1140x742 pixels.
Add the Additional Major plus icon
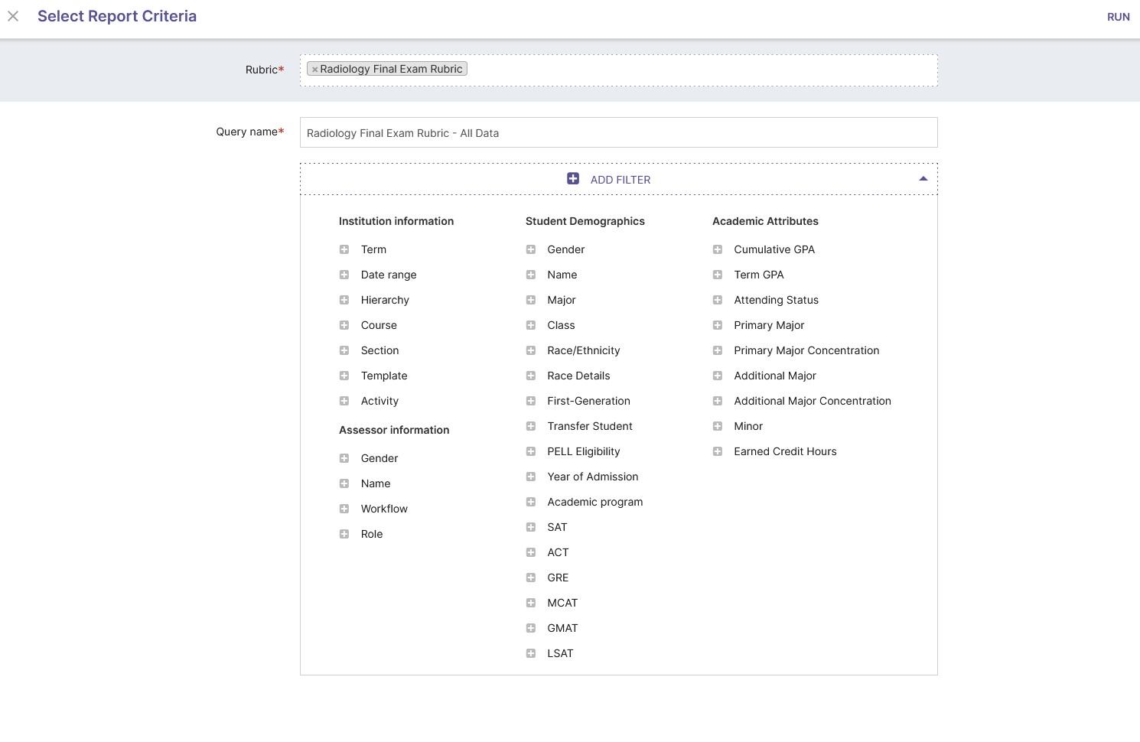(x=718, y=376)
